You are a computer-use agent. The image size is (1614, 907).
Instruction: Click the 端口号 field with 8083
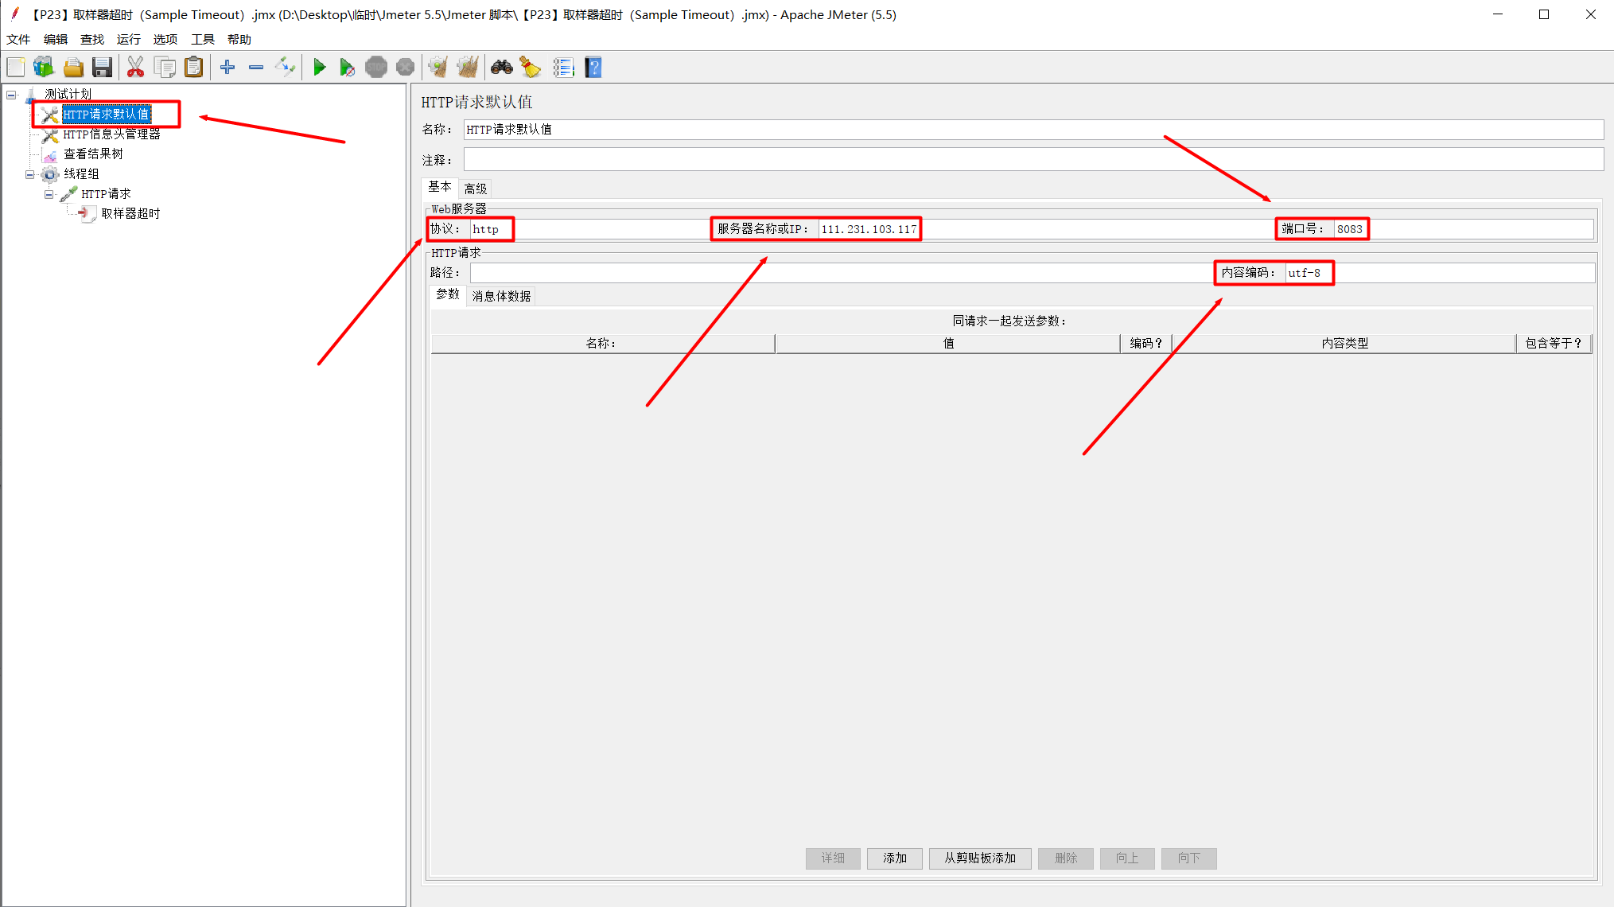click(1464, 229)
